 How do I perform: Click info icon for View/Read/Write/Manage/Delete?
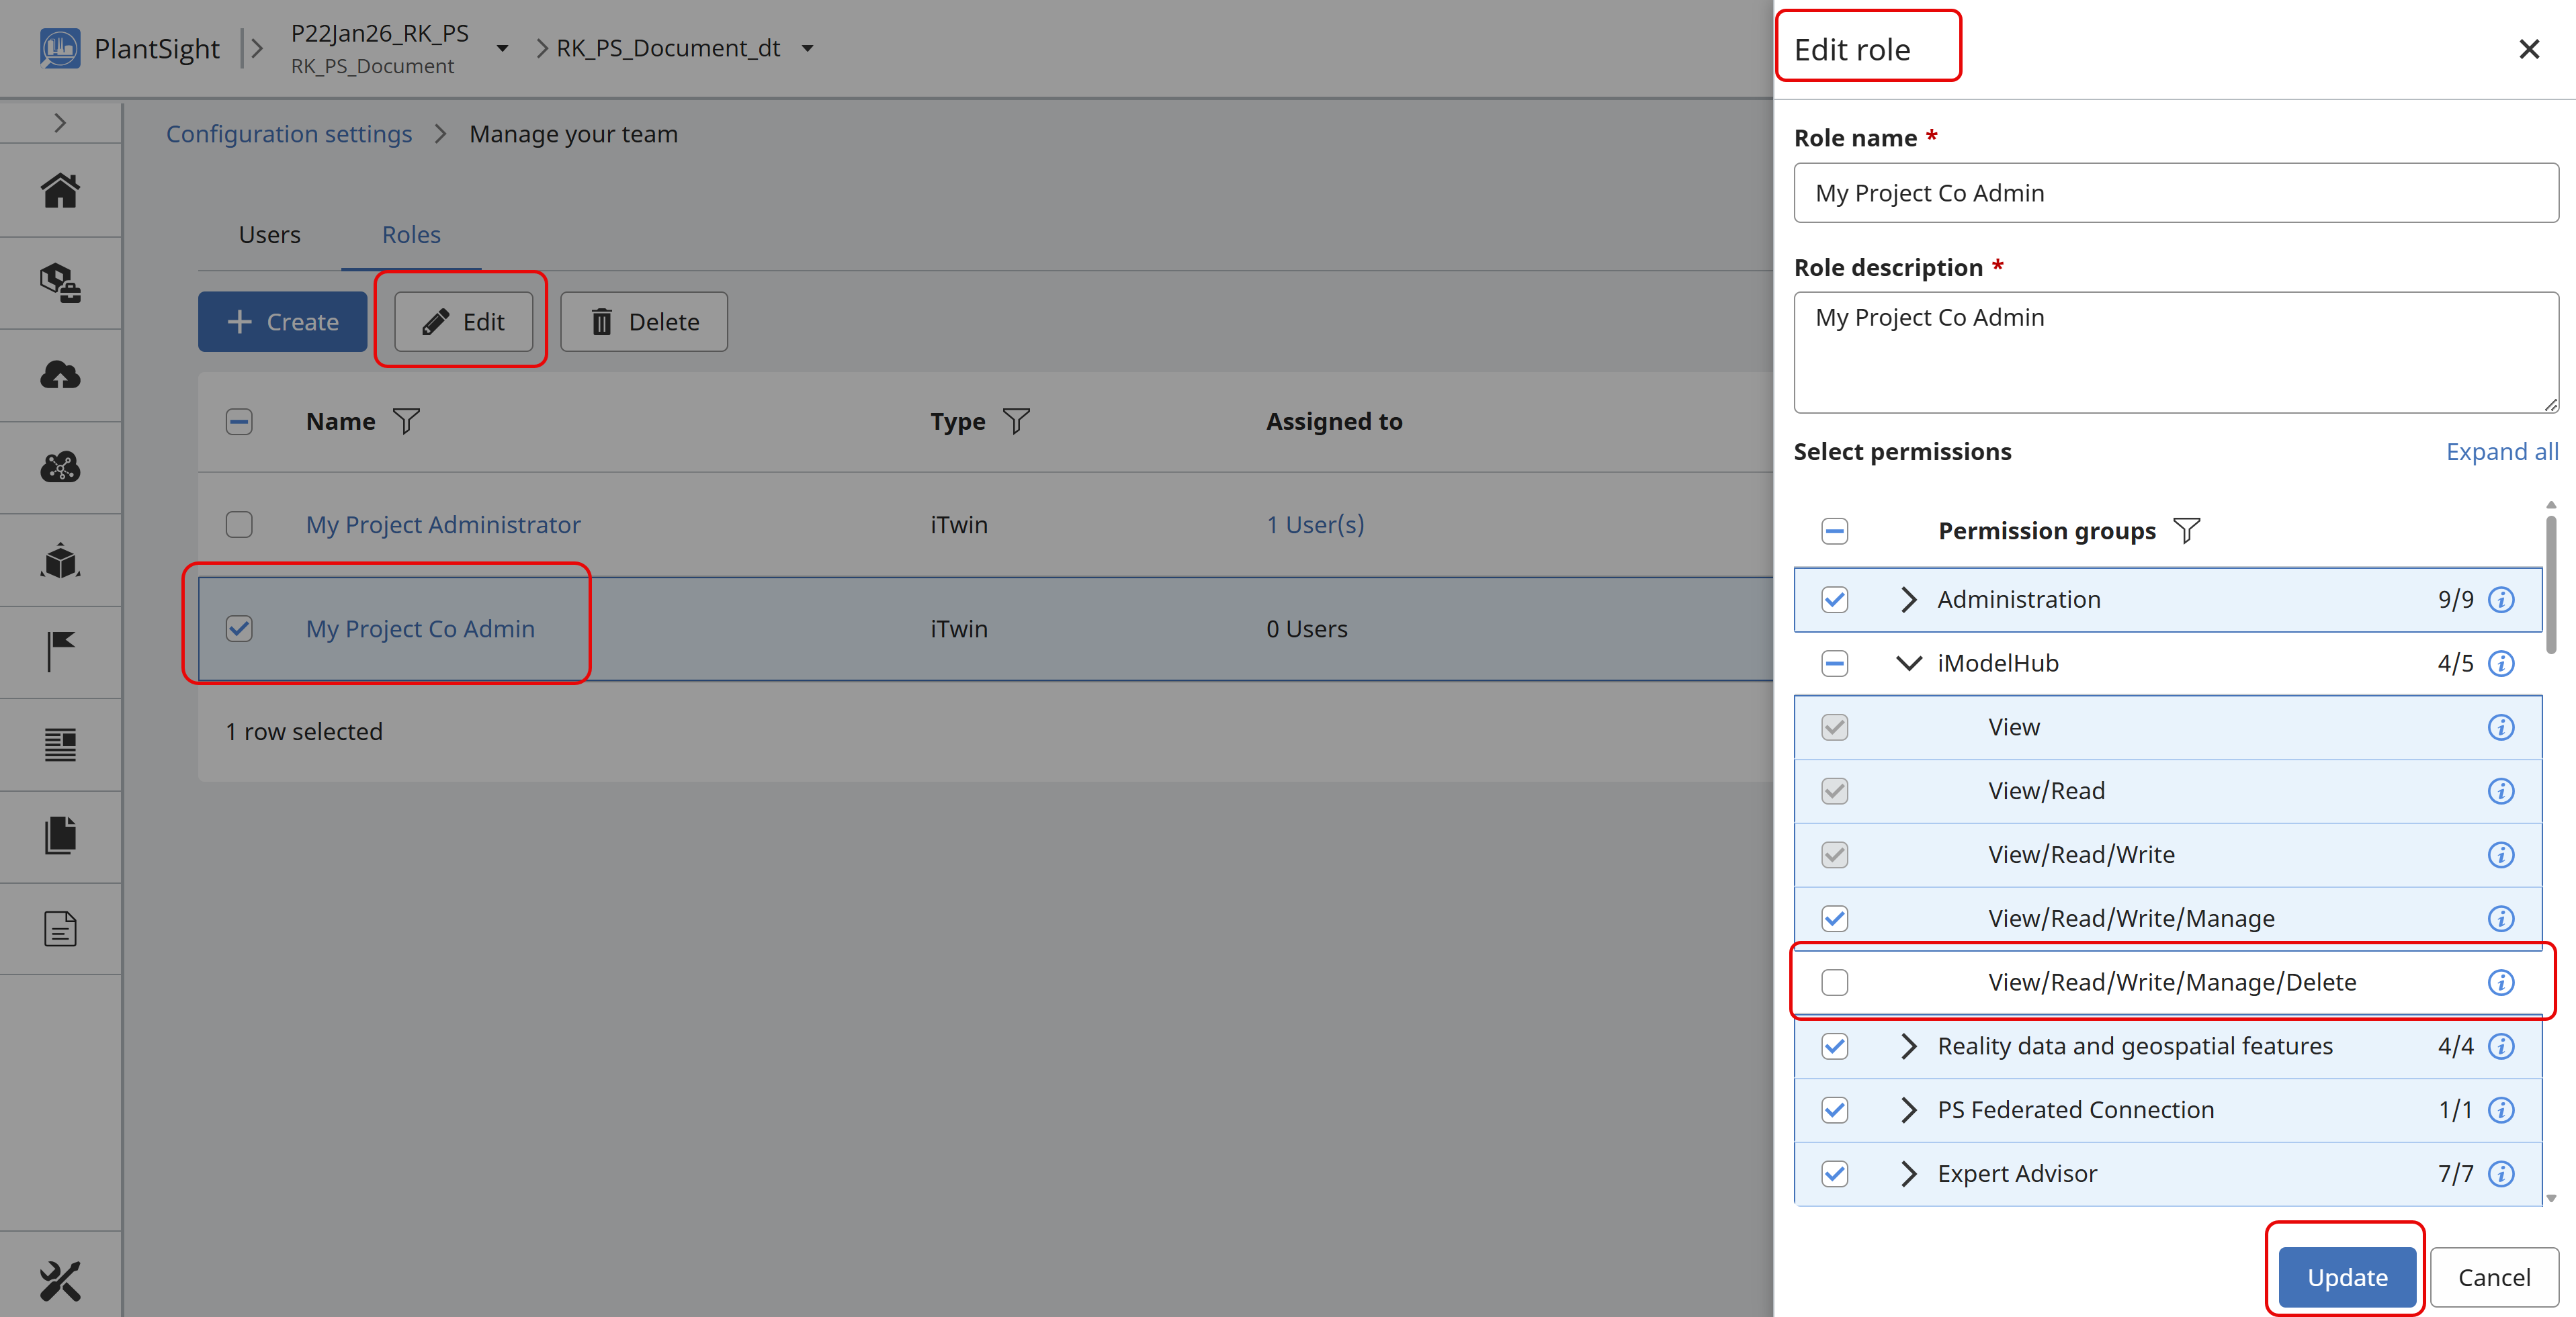[x=2500, y=983]
